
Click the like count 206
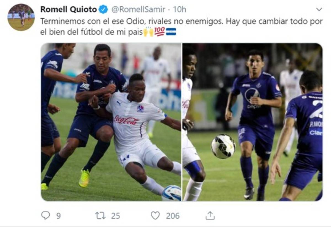[x=173, y=216]
